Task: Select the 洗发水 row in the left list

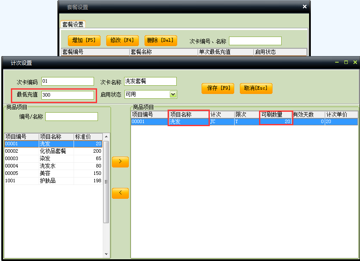Action: (x=53, y=166)
